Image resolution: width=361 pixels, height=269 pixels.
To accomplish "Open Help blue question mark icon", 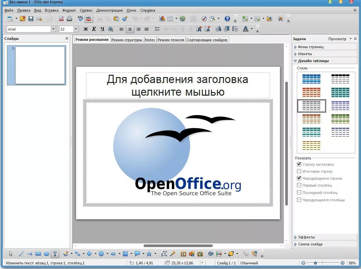I will click(x=227, y=19).
